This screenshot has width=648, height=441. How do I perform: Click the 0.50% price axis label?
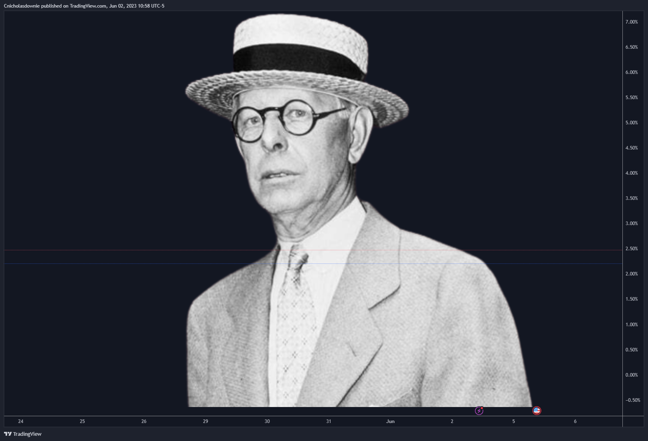click(x=632, y=350)
